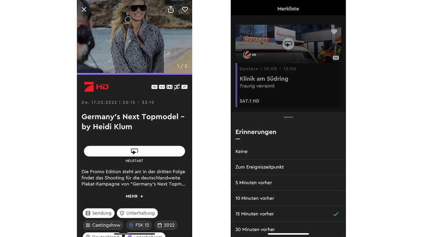Start the show with the Neustart button

click(134, 151)
